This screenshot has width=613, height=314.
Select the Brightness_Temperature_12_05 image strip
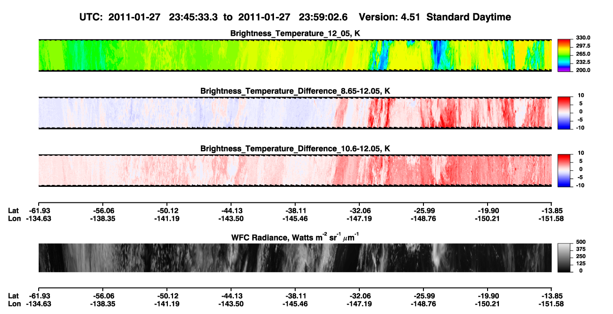(x=295, y=55)
